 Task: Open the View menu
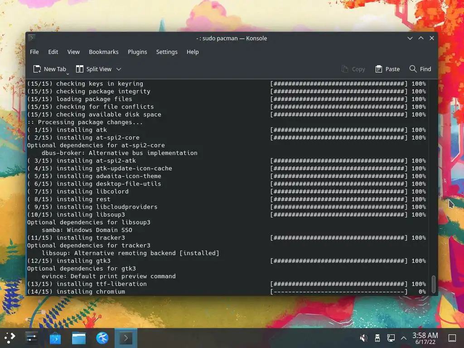coord(73,52)
